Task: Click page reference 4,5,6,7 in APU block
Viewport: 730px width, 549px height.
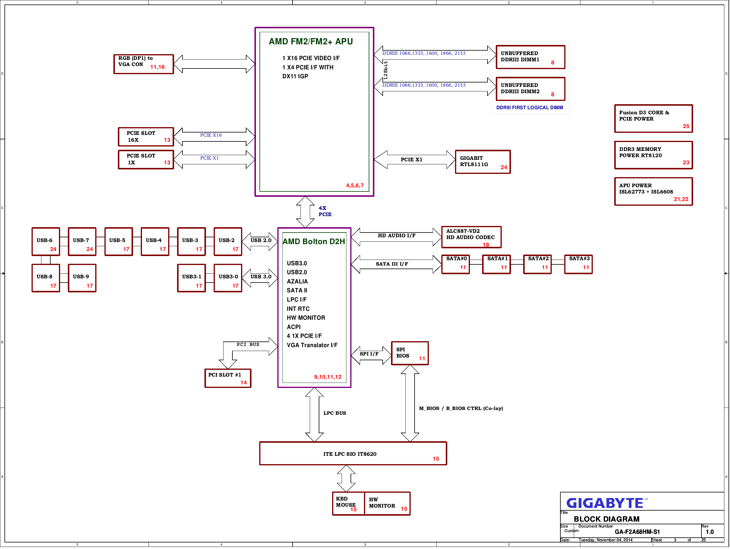Action: (x=355, y=186)
